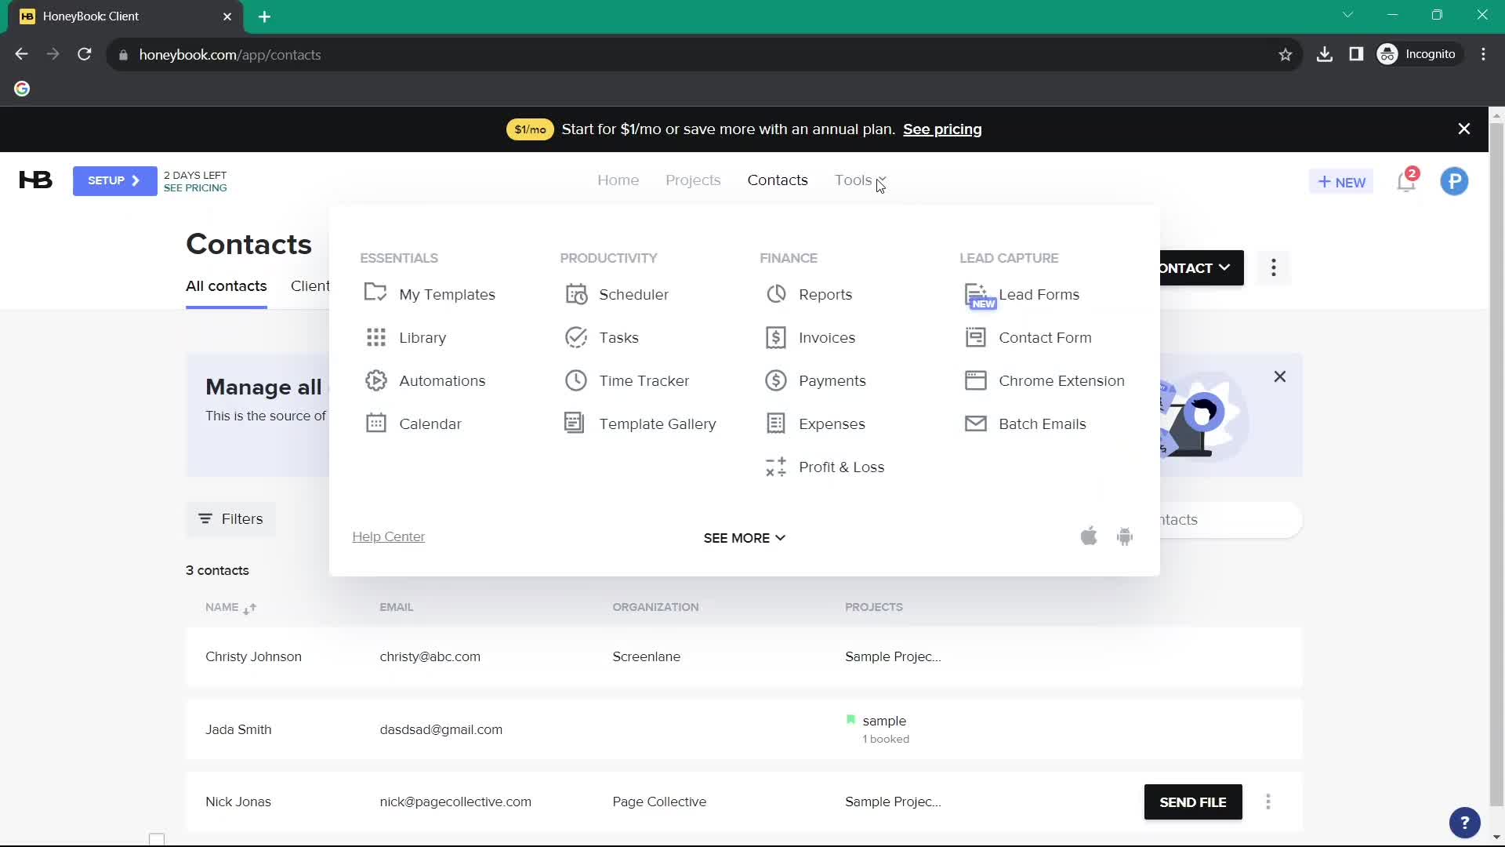Open the contacts page three-dot menu

[x=1274, y=267]
